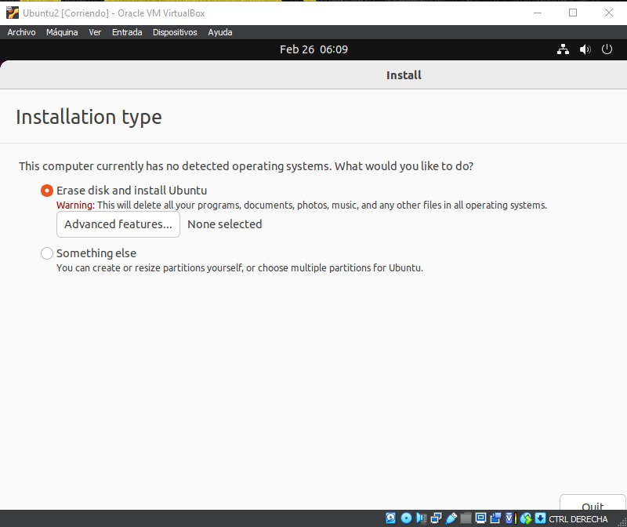Click the display monitor icon in status bar
627x527 pixels.
[480, 518]
